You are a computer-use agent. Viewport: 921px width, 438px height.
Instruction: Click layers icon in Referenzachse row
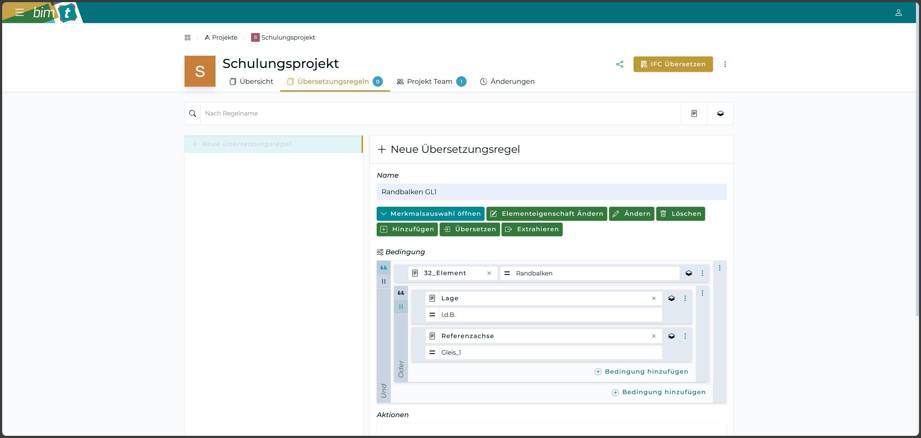671,336
